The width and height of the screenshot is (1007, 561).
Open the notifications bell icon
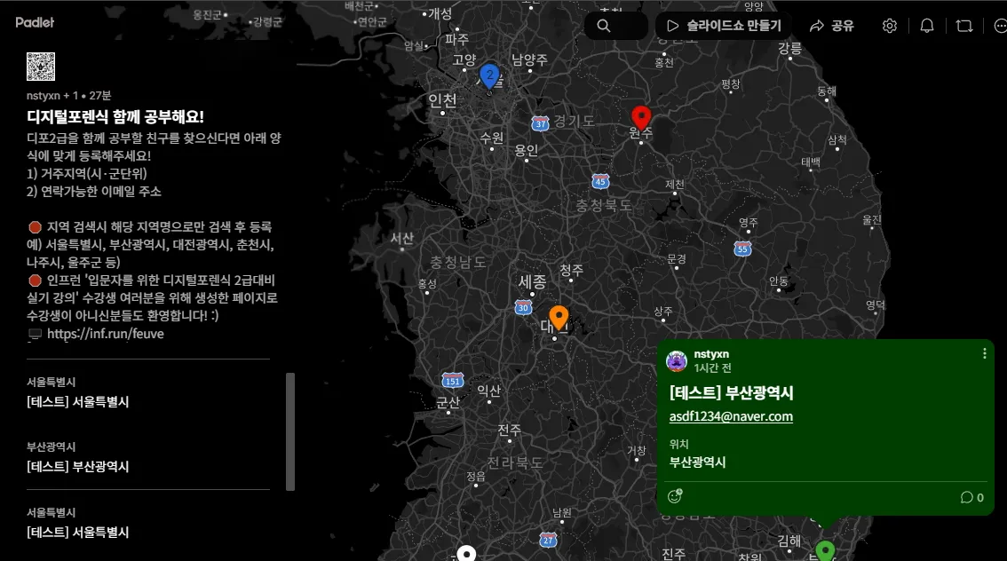[x=927, y=26]
